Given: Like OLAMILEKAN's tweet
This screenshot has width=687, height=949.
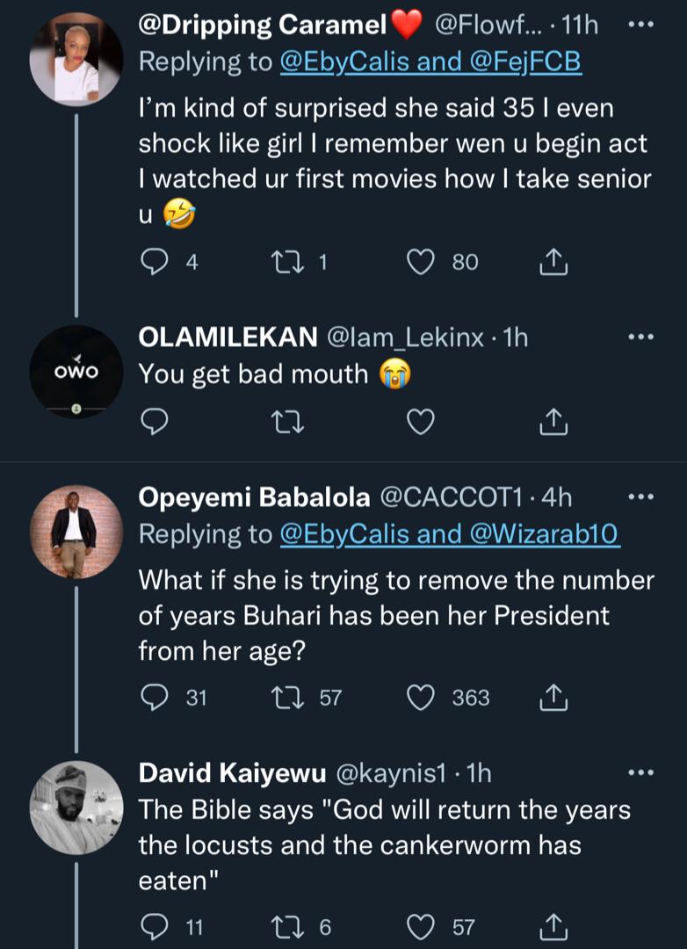Looking at the screenshot, I should (423, 424).
